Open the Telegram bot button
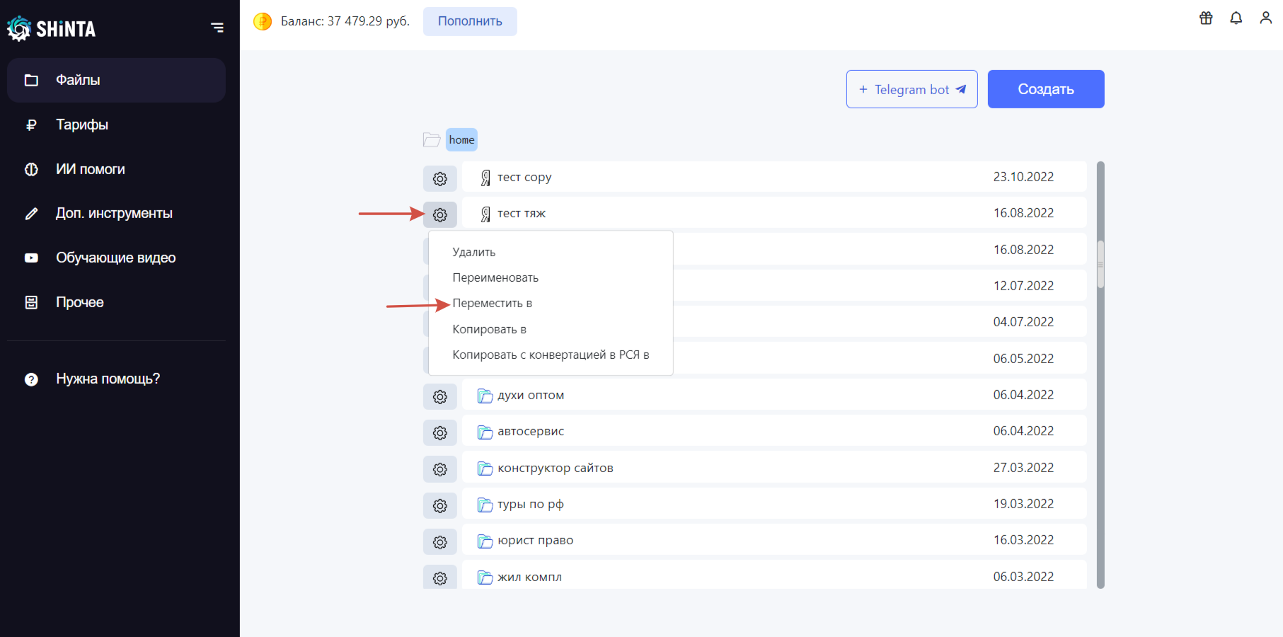Image resolution: width=1283 pixels, height=637 pixels. tap(912, 89)
